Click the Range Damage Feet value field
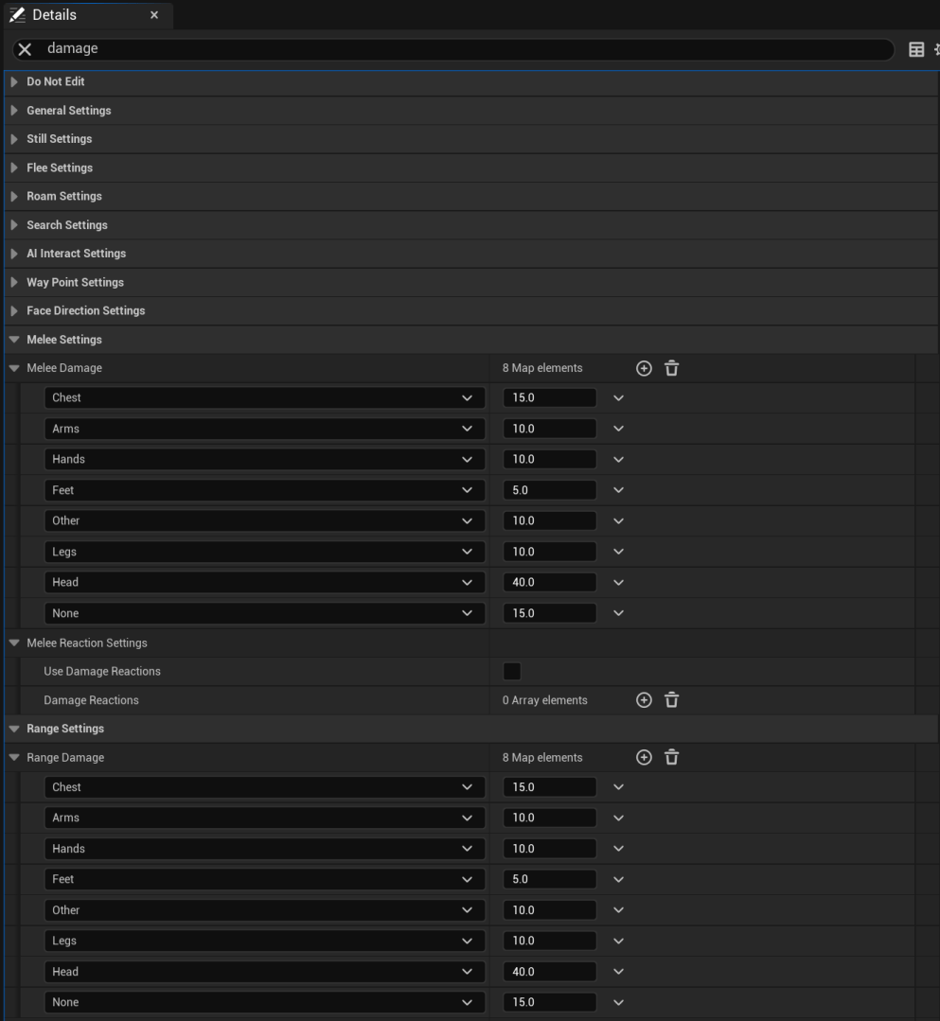The image size is (940, 1021). (549, 879)
